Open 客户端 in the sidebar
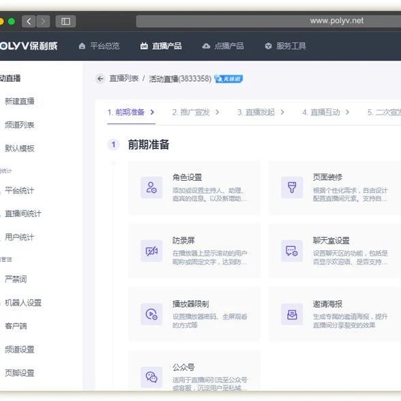Image resolution: width=401 pixels, height=401 pixels. click(x=16, y=326)
